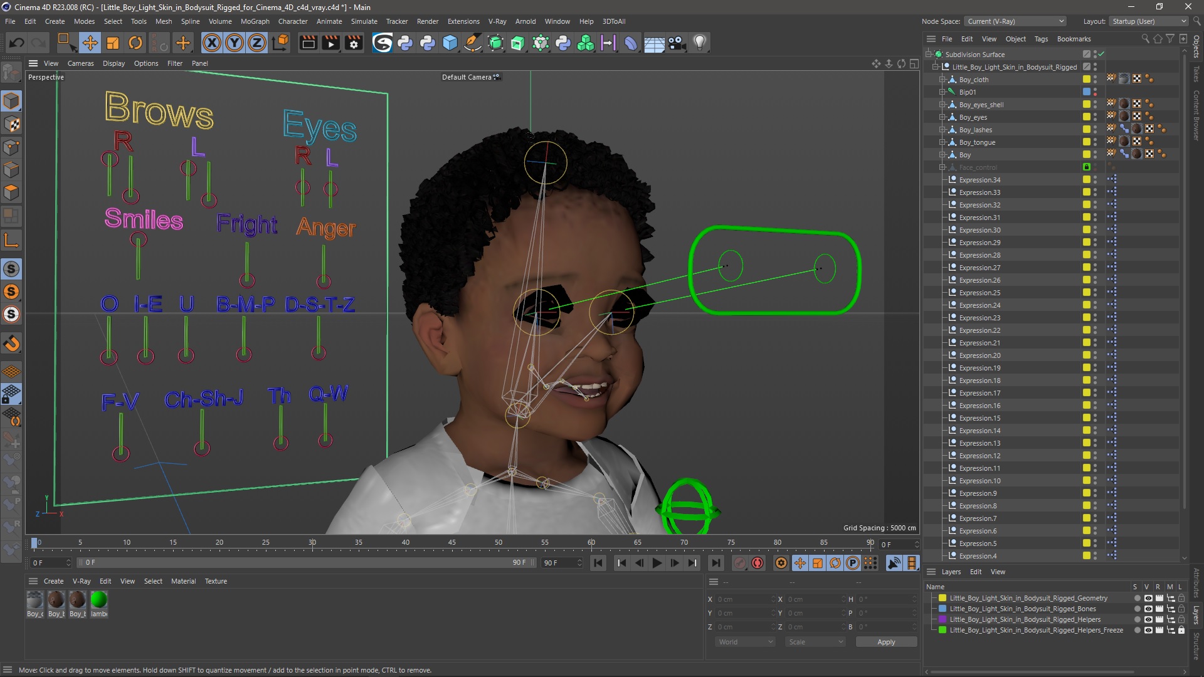Expand the Boy_cloth object node

942,80
